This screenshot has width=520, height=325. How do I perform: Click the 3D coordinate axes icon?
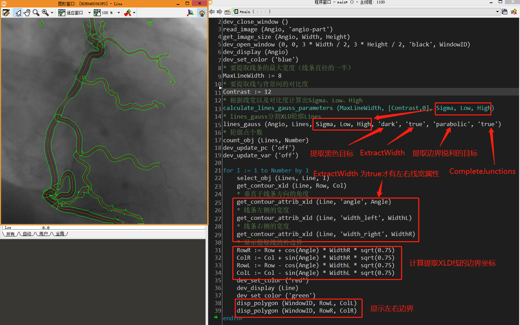point(190,13)
